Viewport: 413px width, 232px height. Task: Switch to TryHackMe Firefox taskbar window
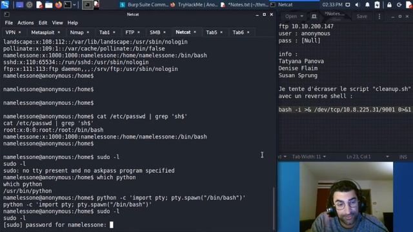(x=194, y=5)
